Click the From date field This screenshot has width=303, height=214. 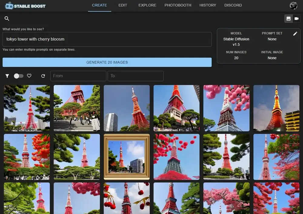[x=78, y=76]
